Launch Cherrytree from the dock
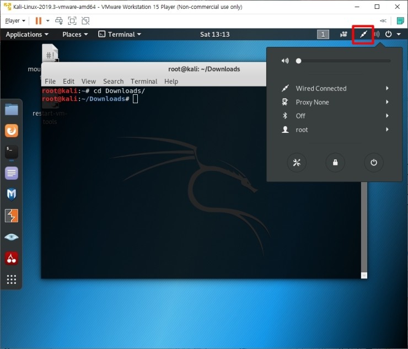 [x=12, y=258]
